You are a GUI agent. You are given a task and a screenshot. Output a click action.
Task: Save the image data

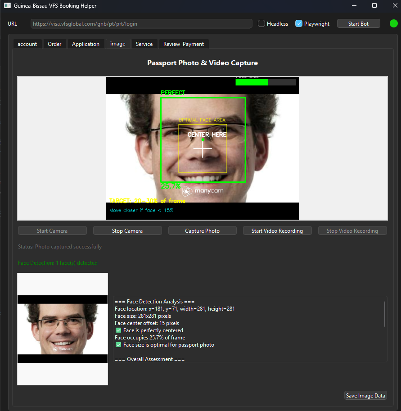point(365,395)
